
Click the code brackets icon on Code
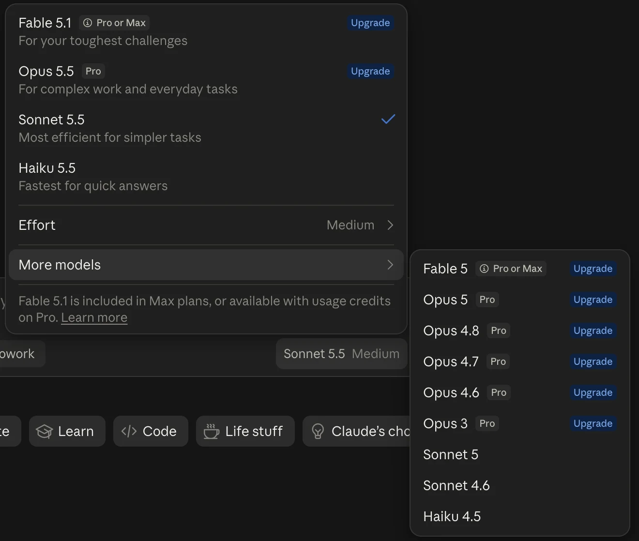coord(129,431)
